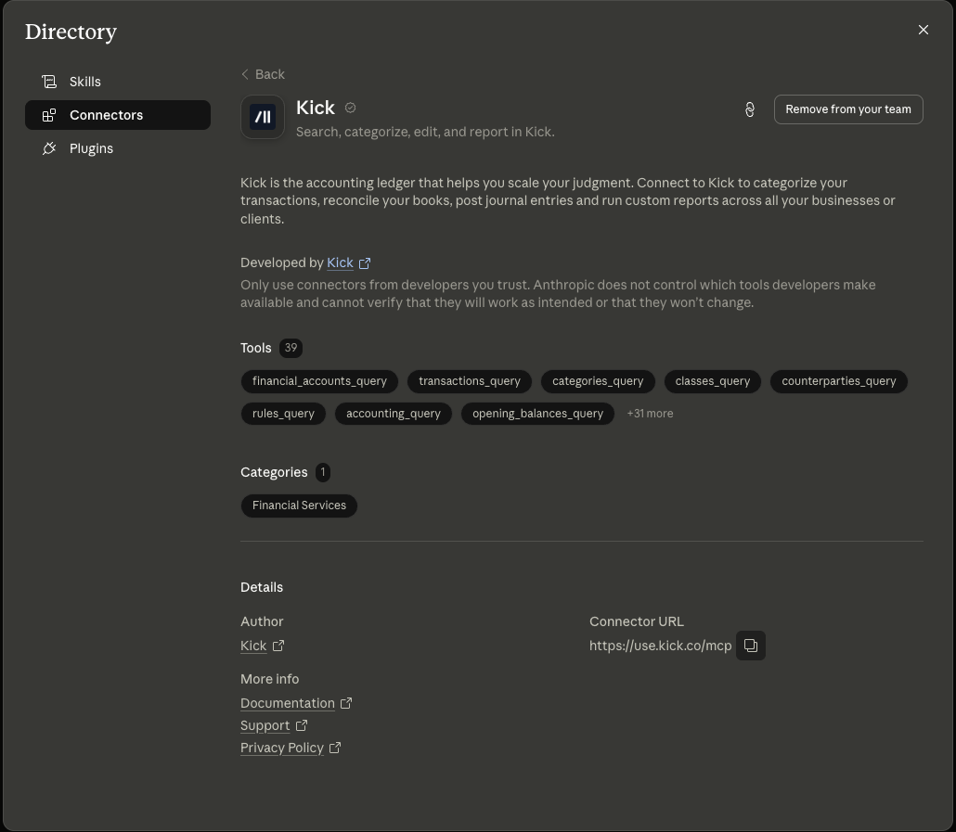This screenshot has width=956, height=832.
Task: Select the opening_balances_query tool chip
Action: [x=537, y=414]
